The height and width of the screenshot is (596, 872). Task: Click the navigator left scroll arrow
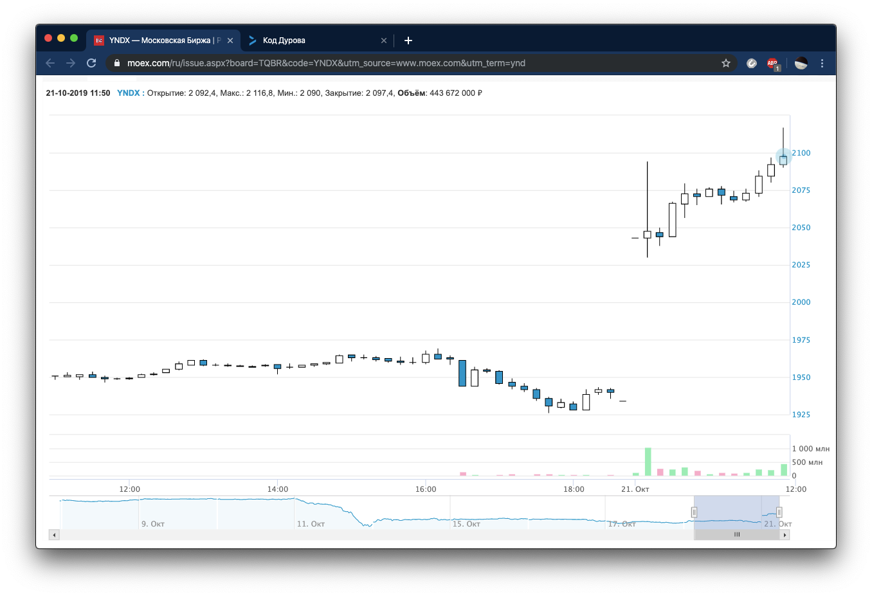pos(54,535)
